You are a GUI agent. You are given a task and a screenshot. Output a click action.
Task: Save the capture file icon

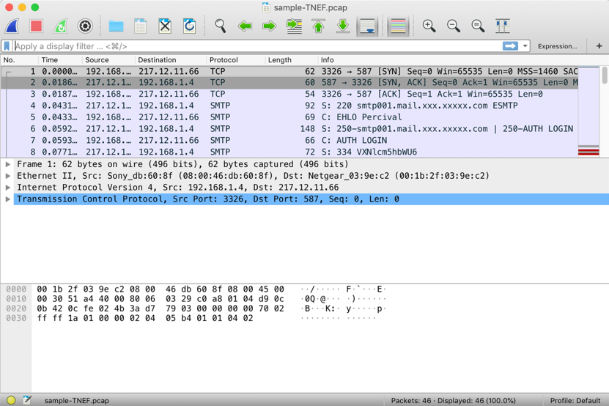click(x=140, y=26)
